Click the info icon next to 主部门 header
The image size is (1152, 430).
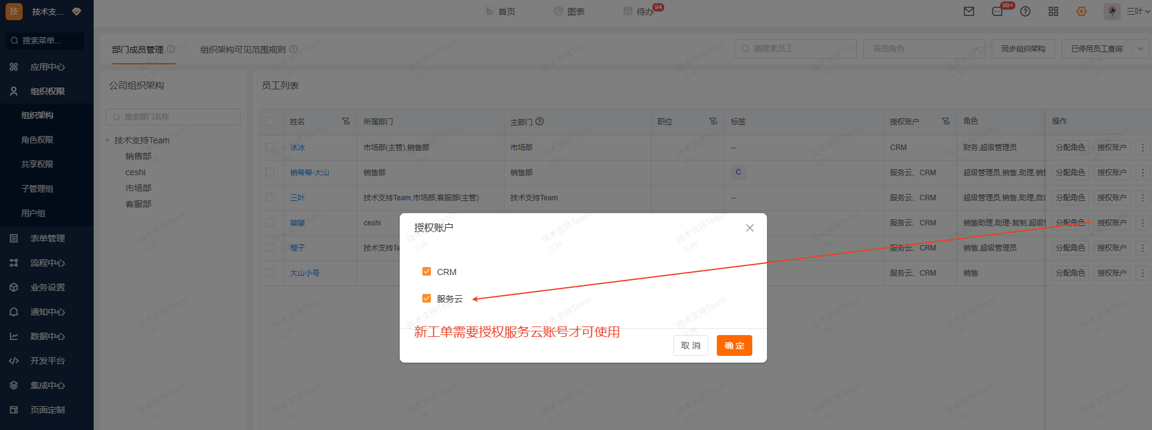(x=540, y=121)
